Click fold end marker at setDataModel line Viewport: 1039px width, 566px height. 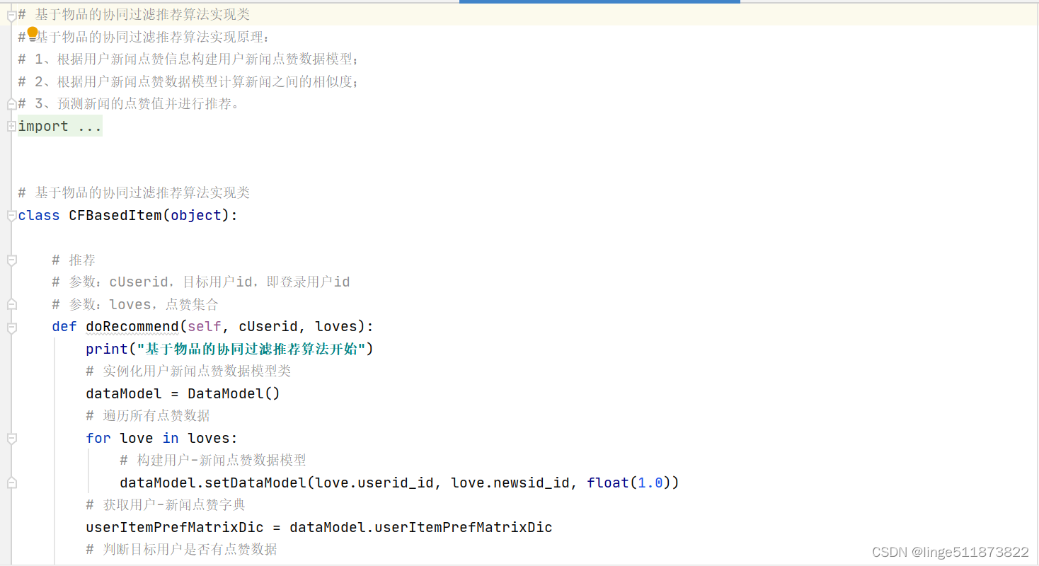pos(11,483)
